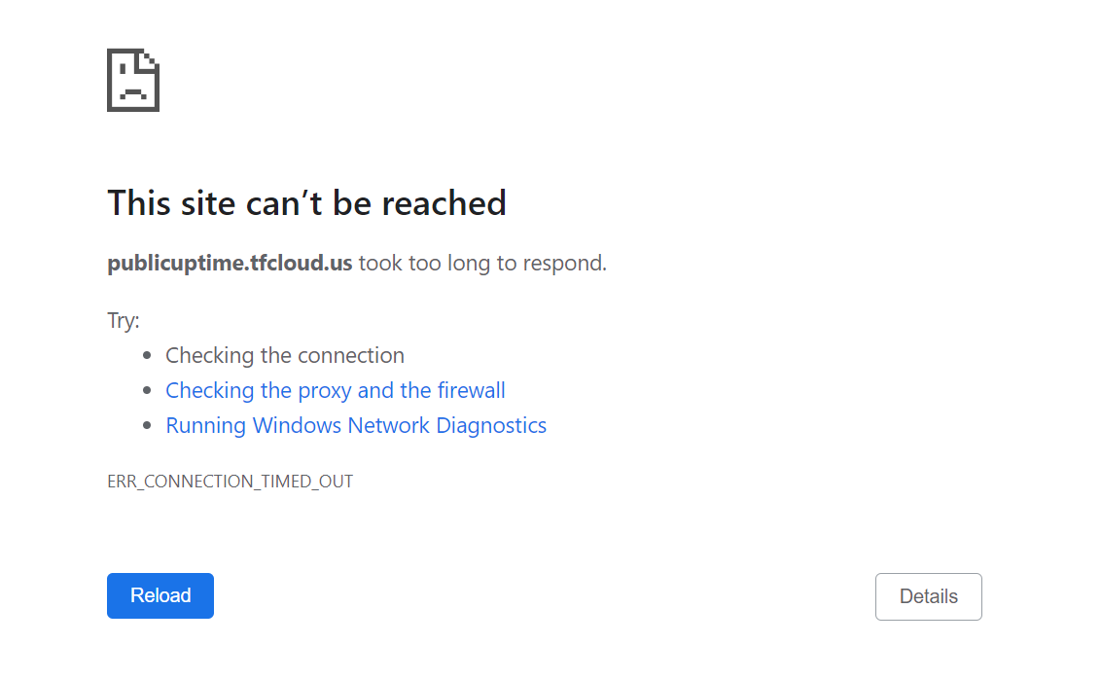Viewport: 1101px width, 680px height.
Task: Click the took too long to respond text
Action: pos(482,262)
